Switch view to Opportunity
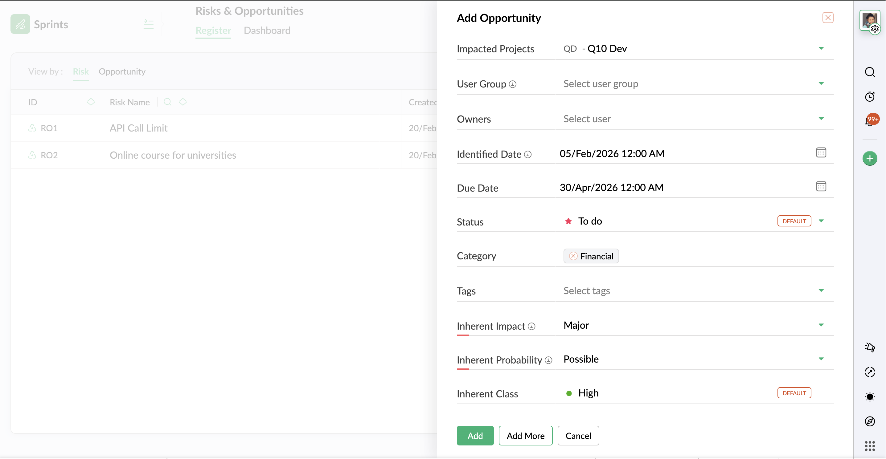 tap(122, 71)
